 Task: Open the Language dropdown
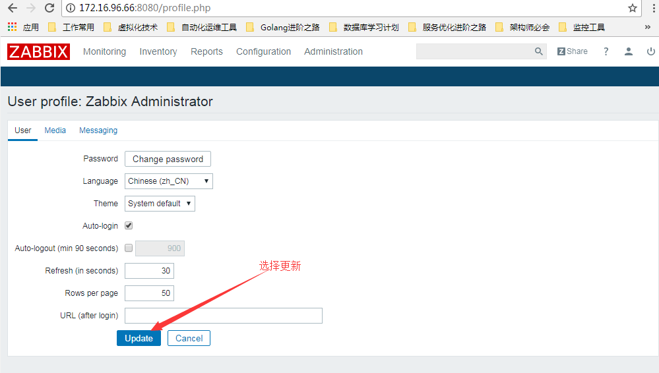pos(168,181)
